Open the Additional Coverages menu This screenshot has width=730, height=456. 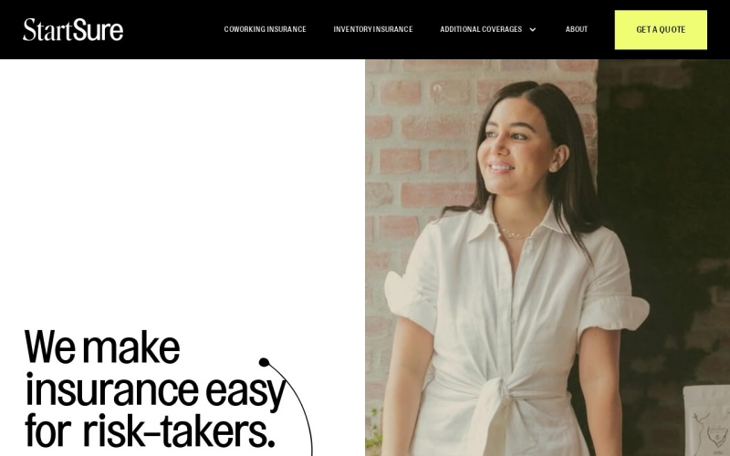tap(481, 29)
